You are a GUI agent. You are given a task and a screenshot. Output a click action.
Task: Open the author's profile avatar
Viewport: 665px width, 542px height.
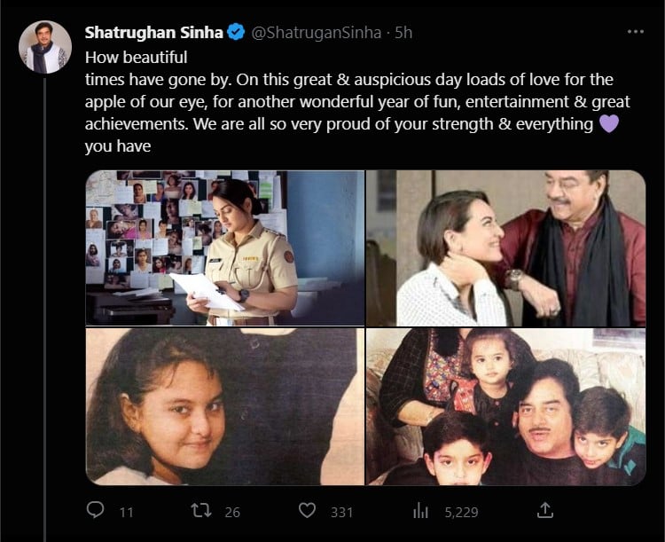[x=44, y=47]
